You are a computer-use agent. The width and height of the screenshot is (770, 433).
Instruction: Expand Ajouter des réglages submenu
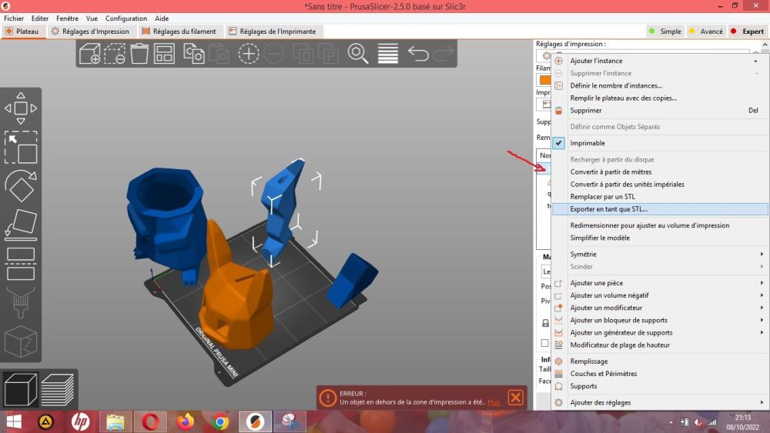pos(660,402)
